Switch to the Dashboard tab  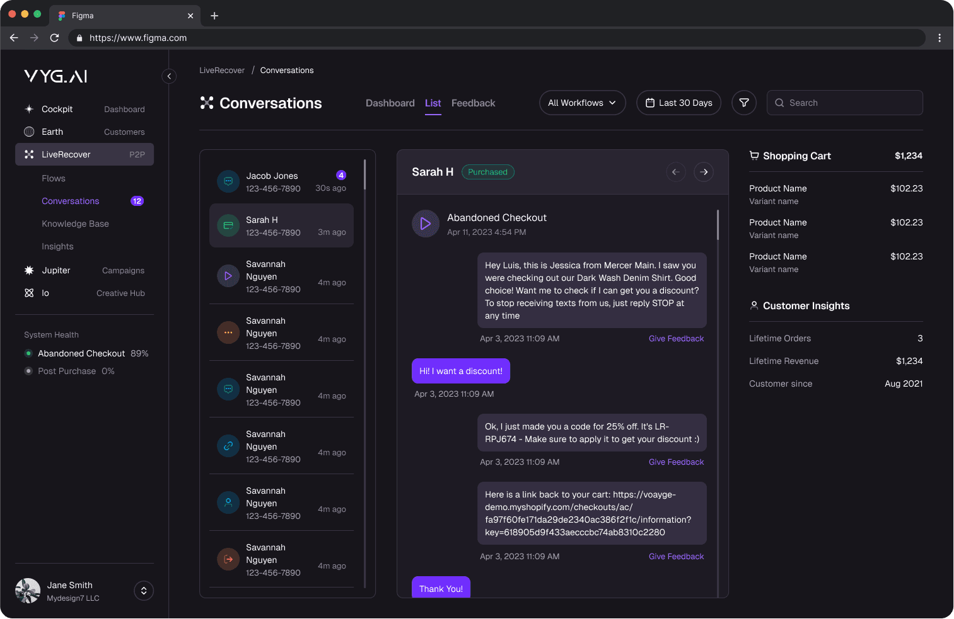tap(390, 103)
